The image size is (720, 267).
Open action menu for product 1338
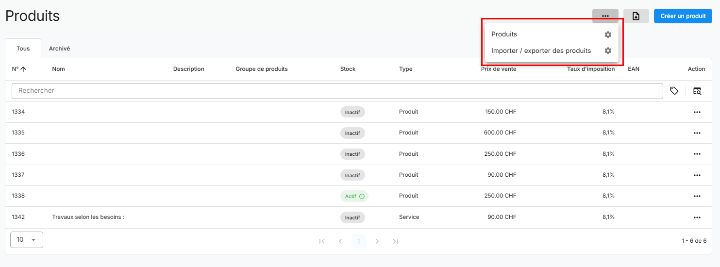click(697, 196)
